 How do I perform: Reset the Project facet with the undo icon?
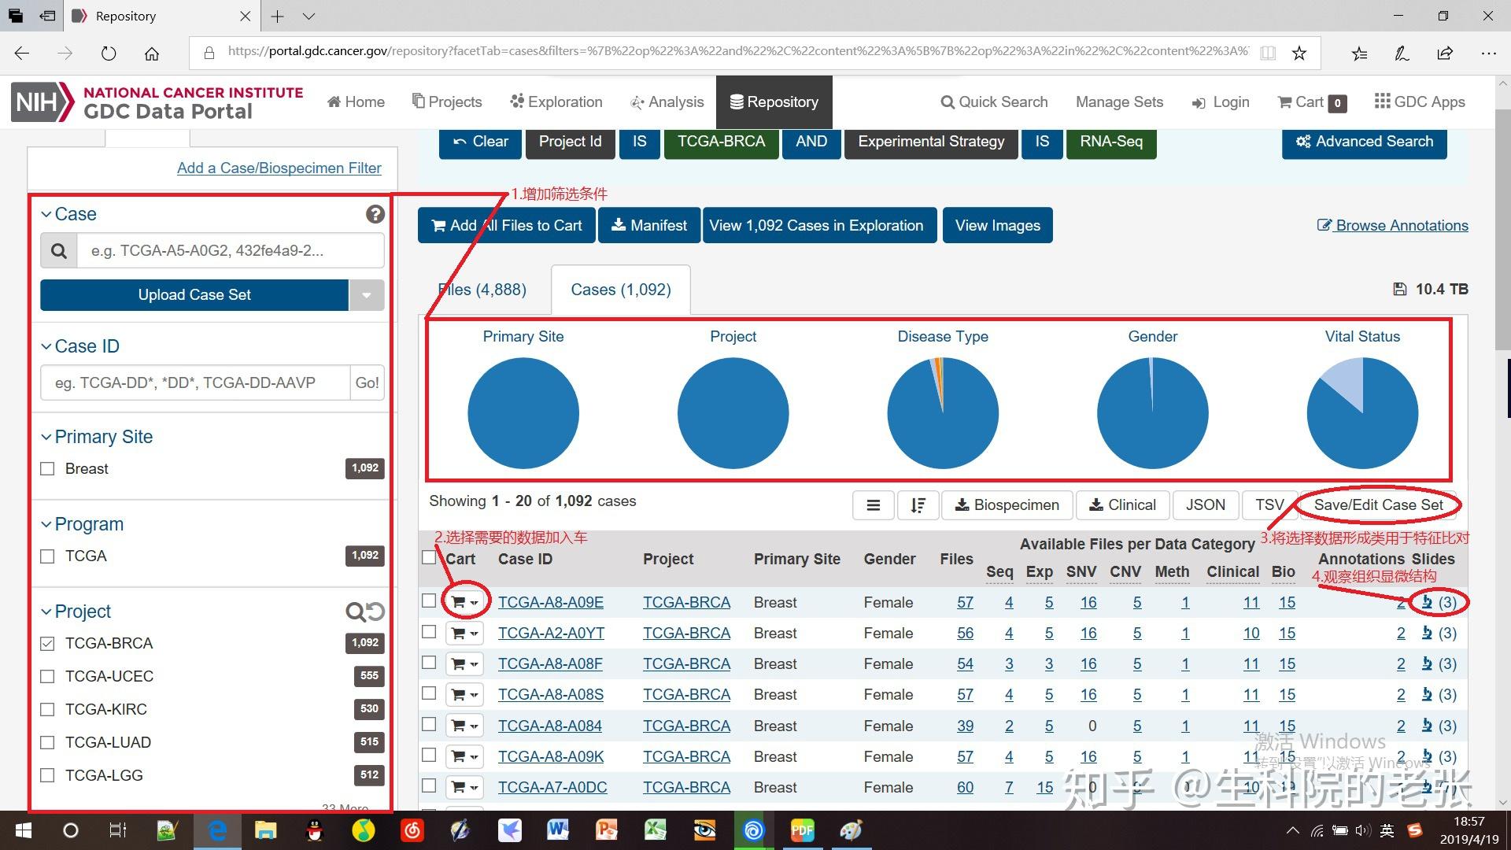376,612
